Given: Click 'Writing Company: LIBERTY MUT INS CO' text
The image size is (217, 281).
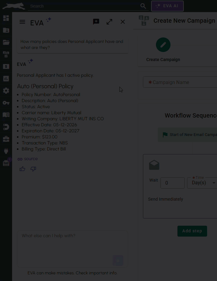Looking at the screenshot, I should (63, 119).
